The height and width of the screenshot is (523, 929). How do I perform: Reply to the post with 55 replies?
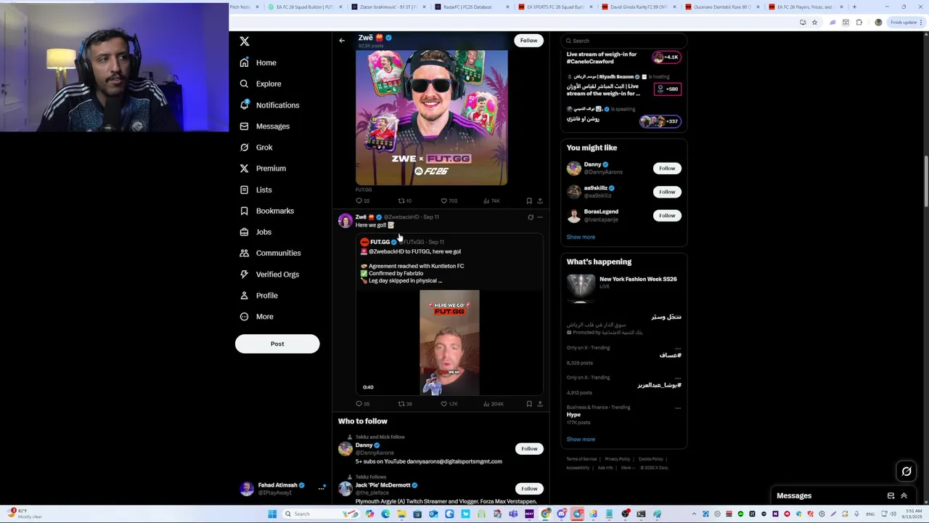(362, 404)
